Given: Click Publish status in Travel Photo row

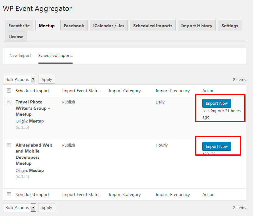Looking at the screenshot, I should [x=68, y=102].
